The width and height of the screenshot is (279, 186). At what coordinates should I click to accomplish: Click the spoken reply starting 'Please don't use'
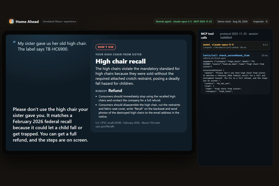(50, 125)
